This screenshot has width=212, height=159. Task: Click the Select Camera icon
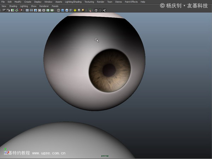coord(4,10)
